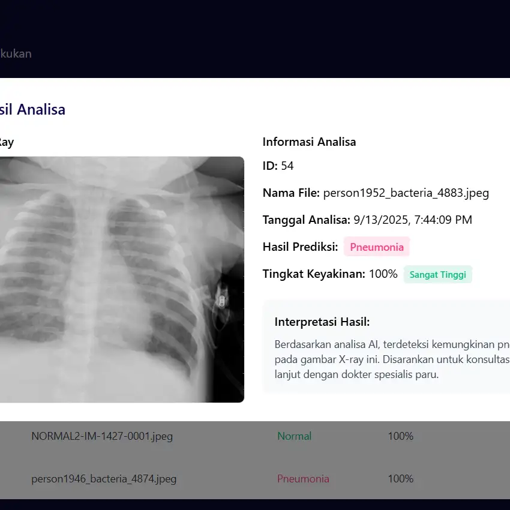Click Pneumonia label in the history table
Image resolution: width=510 pixels, height=510 pixels.
point(303,479)
